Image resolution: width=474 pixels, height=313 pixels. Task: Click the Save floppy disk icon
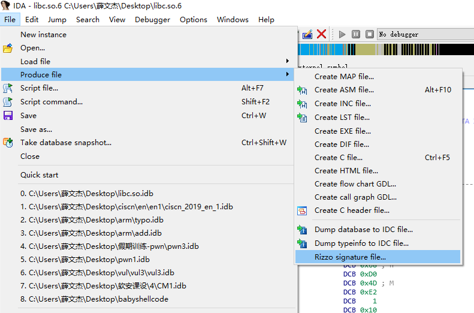tap(8, 116)
